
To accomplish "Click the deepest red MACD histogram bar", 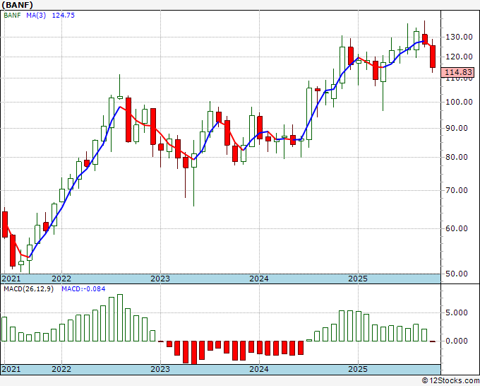I will [x=194, y=353].
